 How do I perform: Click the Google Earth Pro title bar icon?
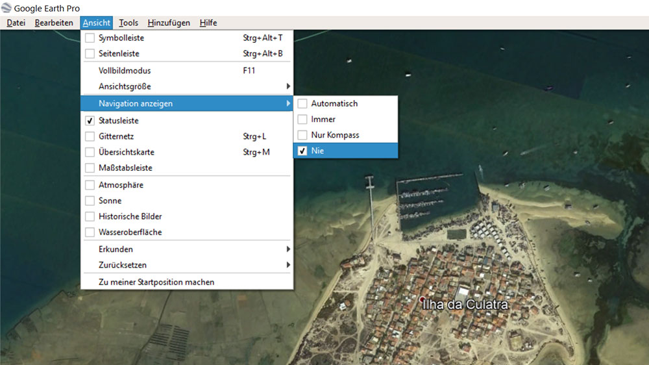(6, 8)
